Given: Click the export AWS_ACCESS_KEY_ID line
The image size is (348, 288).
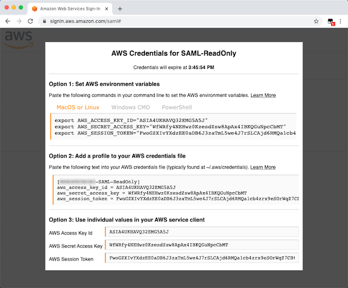Looking at the screenshot, I should [131, 121].
